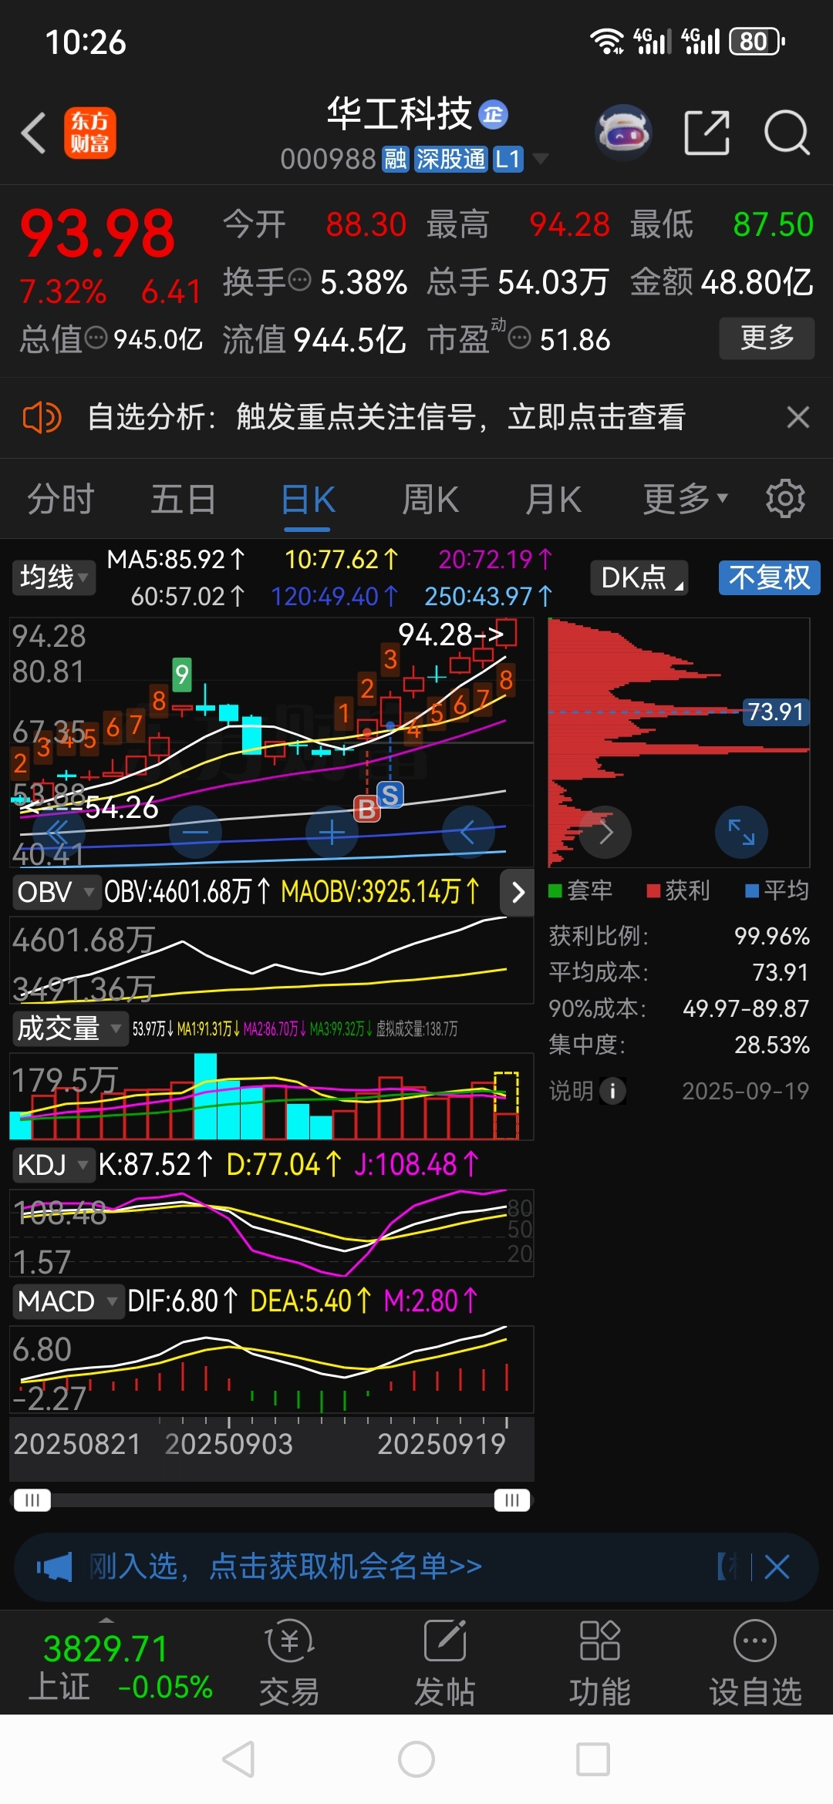833x1804 pixels.
Task: Tap the 换手 info icon
Action: pyautogui.click(x=299, y=280)
